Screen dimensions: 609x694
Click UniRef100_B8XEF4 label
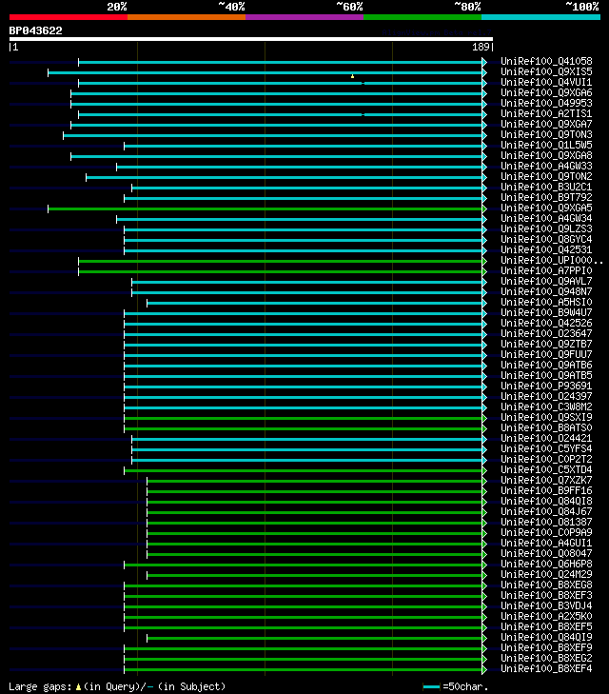click(546, 668)
